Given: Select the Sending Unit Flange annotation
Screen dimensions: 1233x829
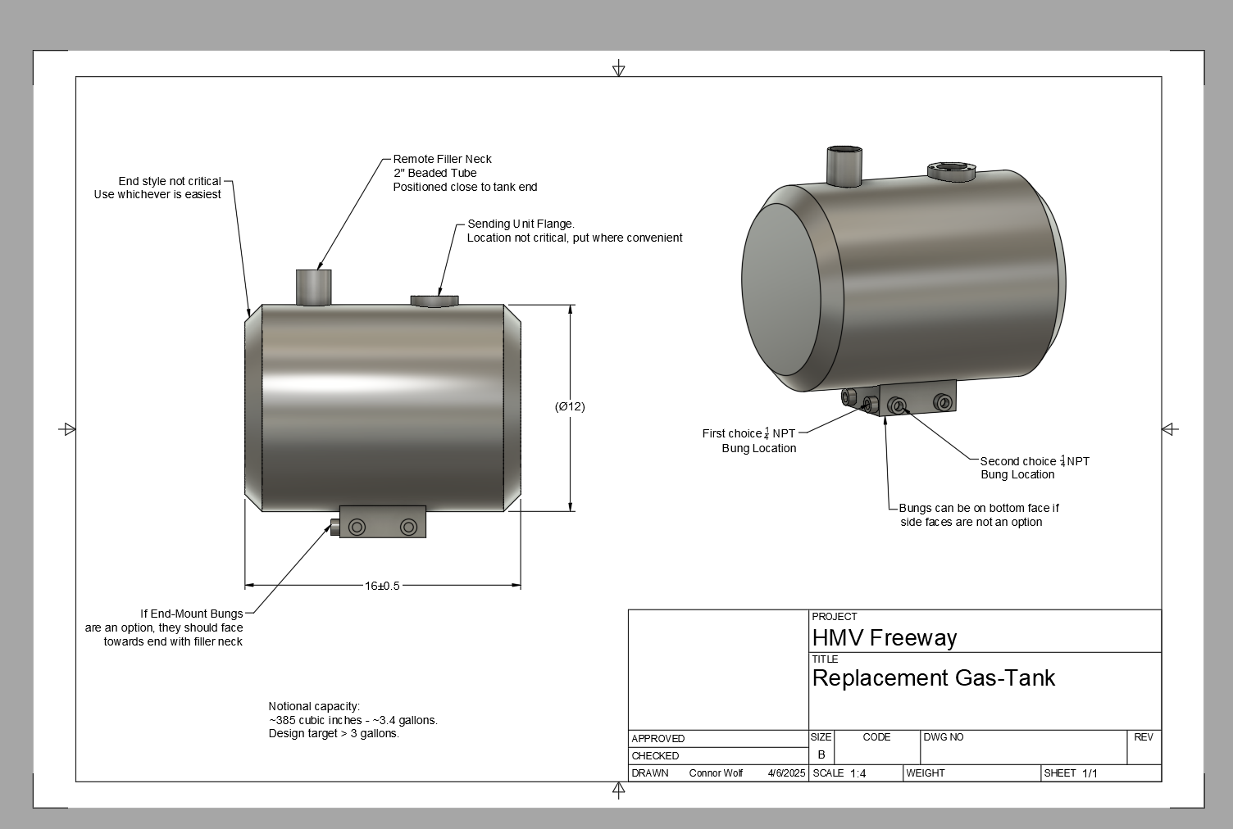Looking at the screenshot, I should (x=574, y=231).
